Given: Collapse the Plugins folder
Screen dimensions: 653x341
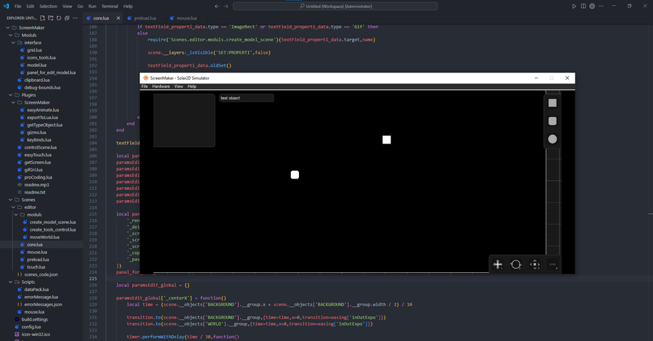Looking at the screenshot, I should coord(11,95).
